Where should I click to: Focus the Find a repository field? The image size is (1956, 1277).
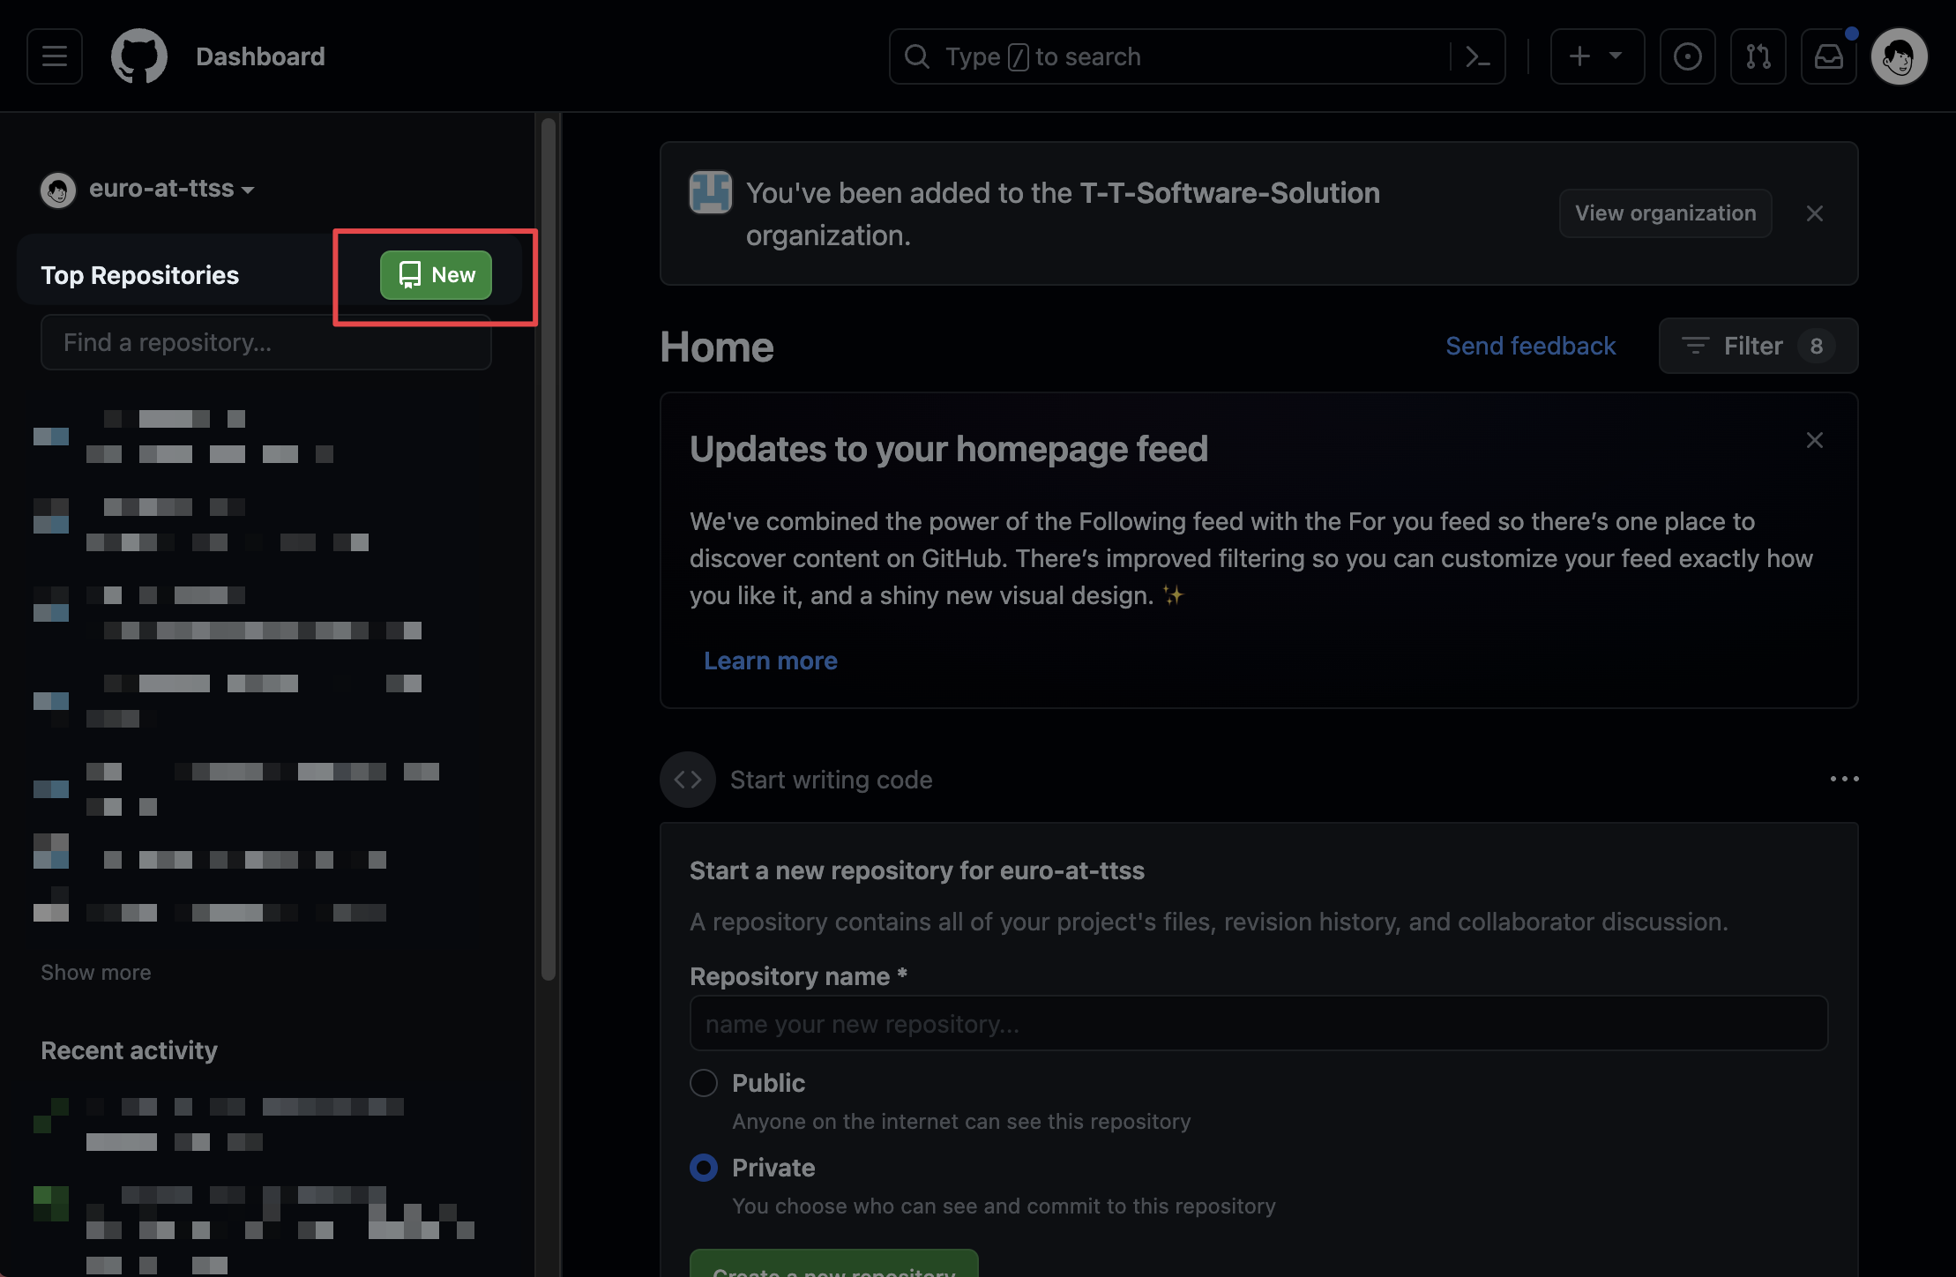coord(266,342)
